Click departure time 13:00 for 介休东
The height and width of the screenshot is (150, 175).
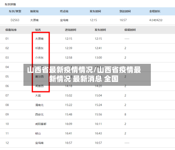pos(98,58)
